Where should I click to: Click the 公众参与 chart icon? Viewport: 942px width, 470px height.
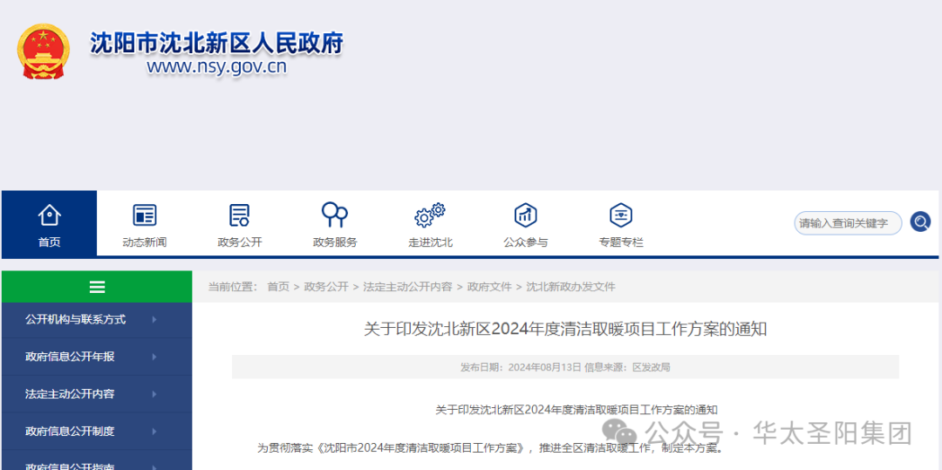tap(526, 215)
